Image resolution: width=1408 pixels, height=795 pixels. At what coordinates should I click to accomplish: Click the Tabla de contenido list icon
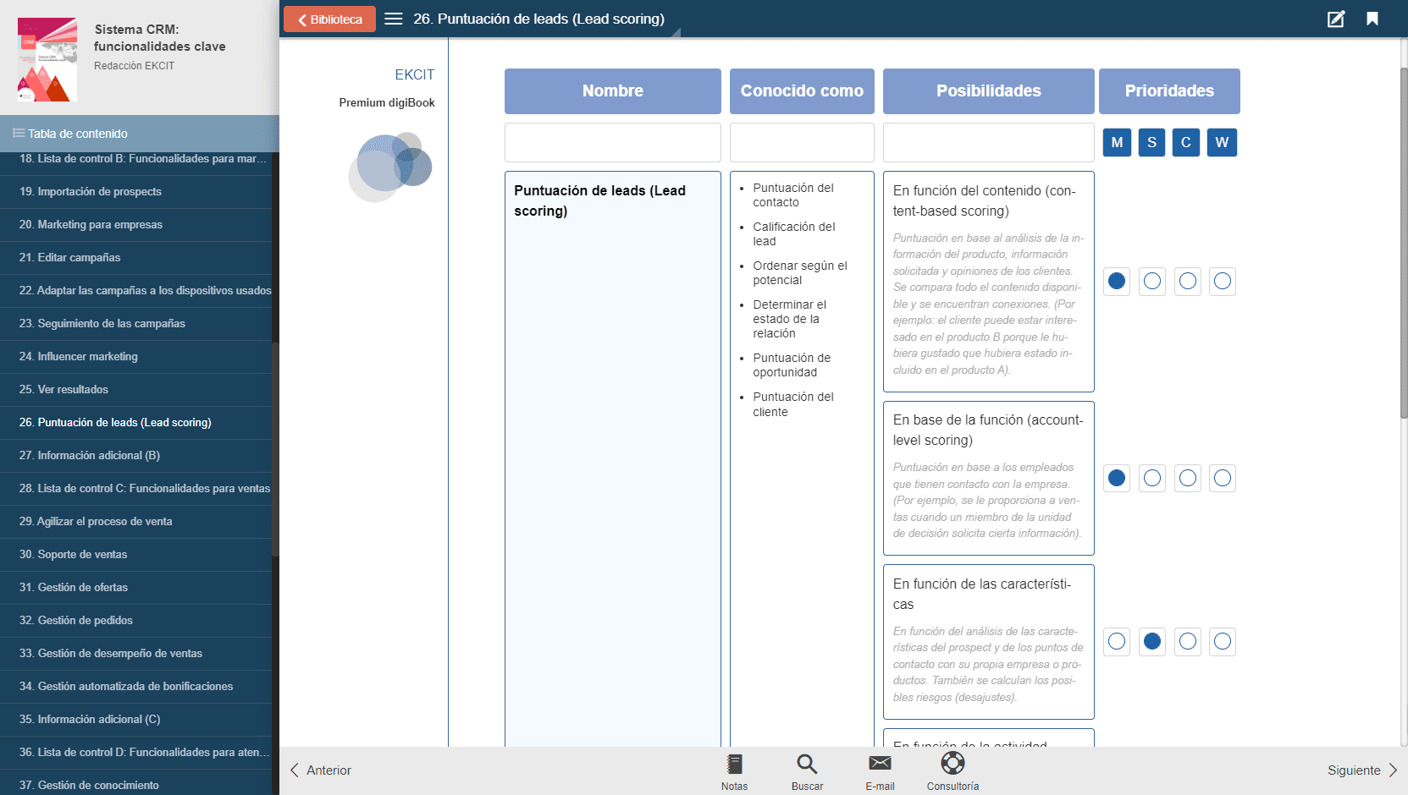pyautogui.click(x=18, y=134)
